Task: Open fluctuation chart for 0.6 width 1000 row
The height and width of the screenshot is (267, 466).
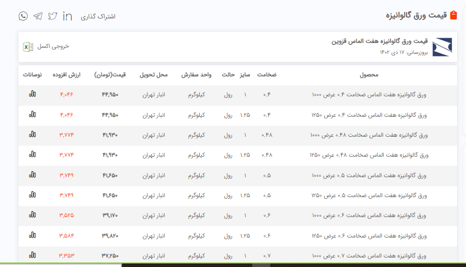Action: tap(32, 215)
